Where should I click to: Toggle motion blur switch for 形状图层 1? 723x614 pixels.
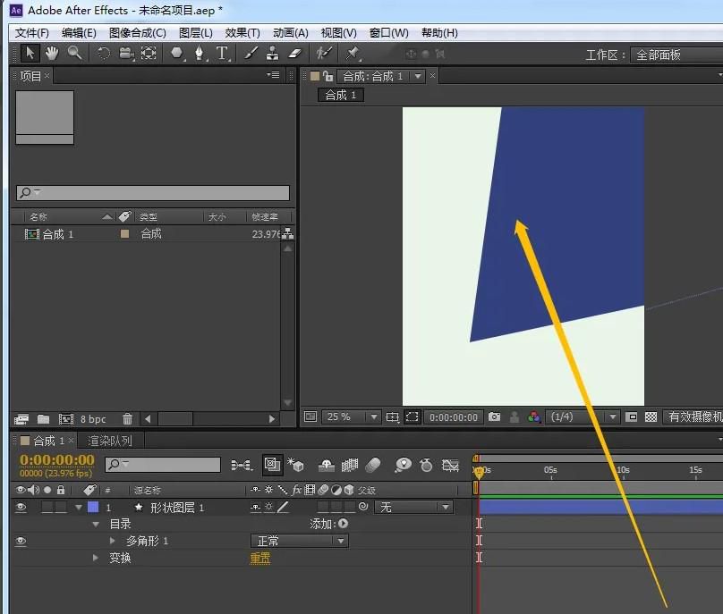(323, 507)
